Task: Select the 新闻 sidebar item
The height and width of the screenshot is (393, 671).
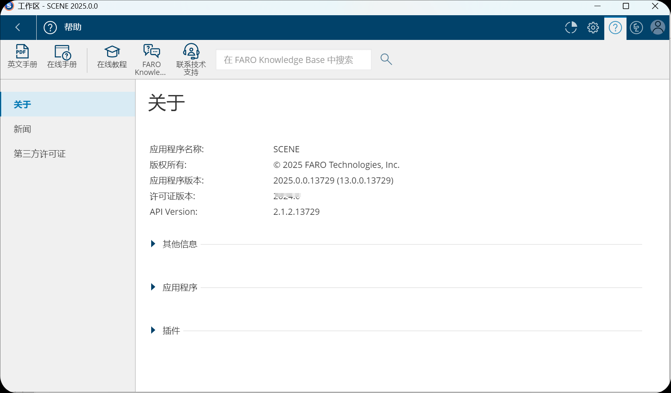Action: tap(68, 129)
